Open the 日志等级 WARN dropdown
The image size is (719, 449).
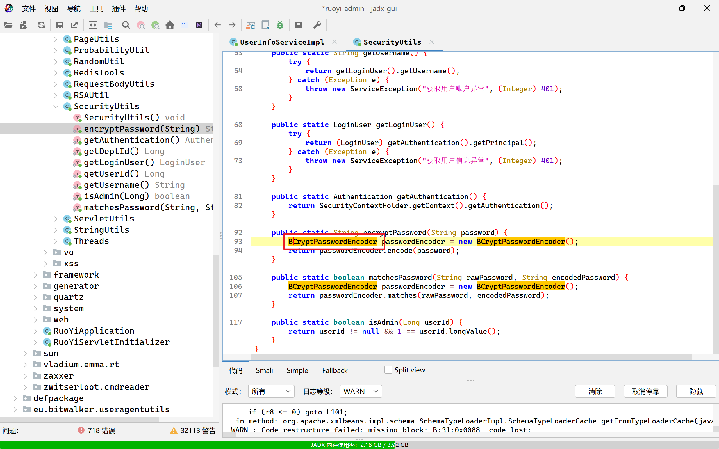[x=360, y=391]
